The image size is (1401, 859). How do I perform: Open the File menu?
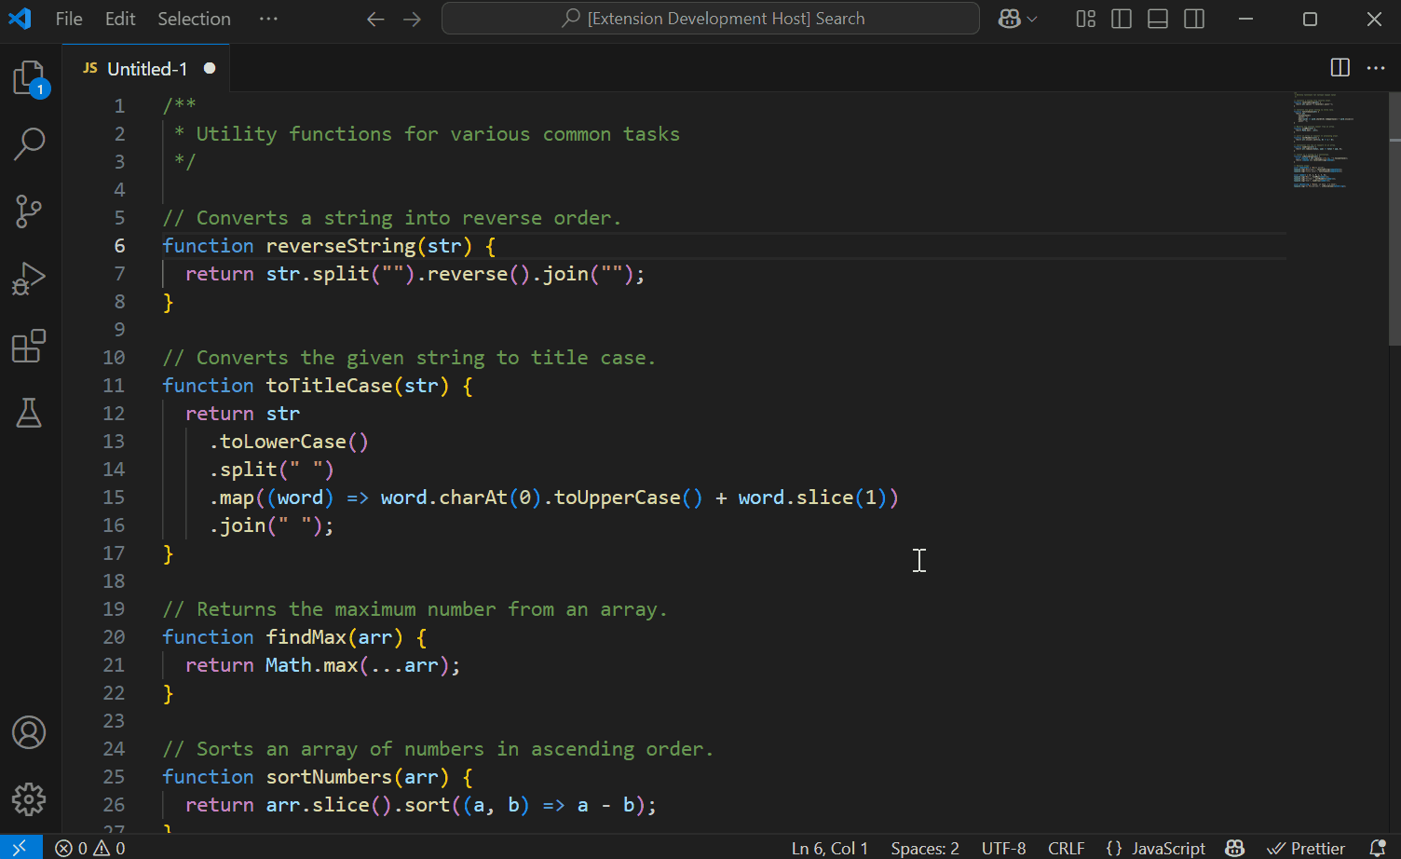pos(68,18)
